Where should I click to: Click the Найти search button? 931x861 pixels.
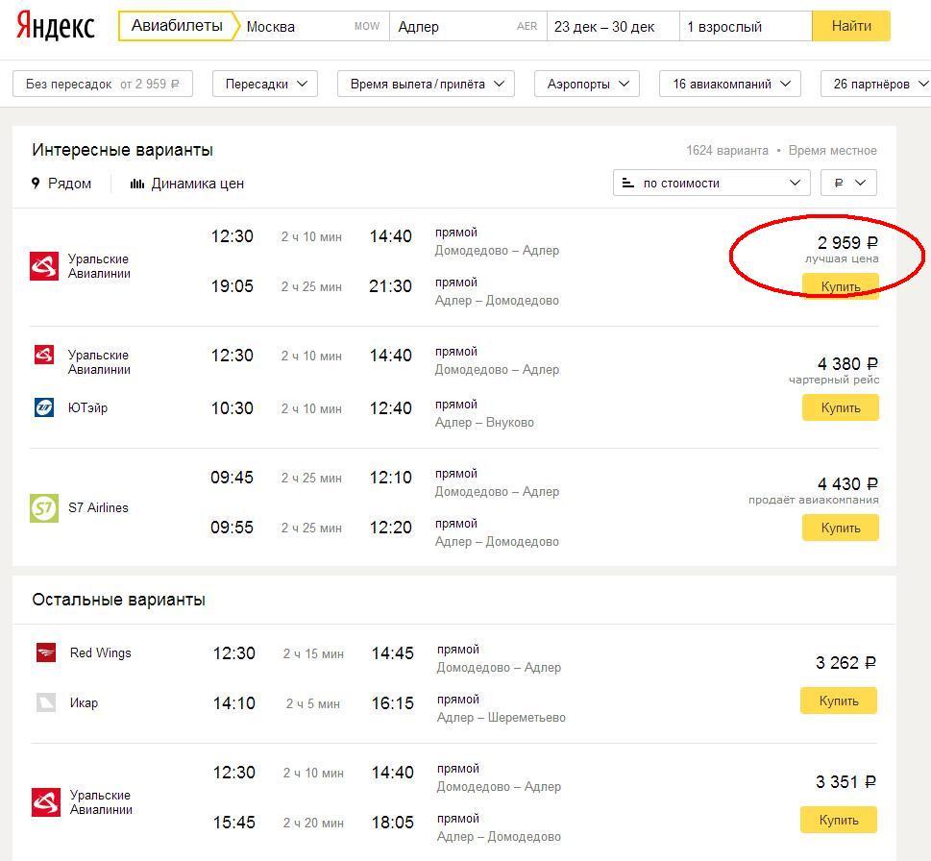851,26
